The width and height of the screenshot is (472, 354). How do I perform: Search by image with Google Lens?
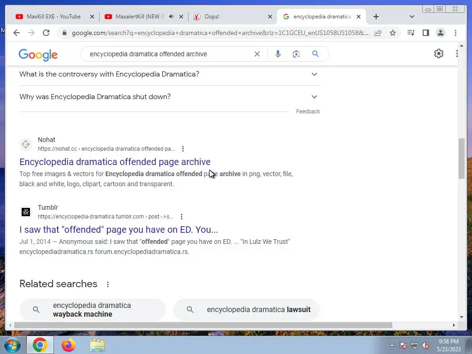coord(296,54)
